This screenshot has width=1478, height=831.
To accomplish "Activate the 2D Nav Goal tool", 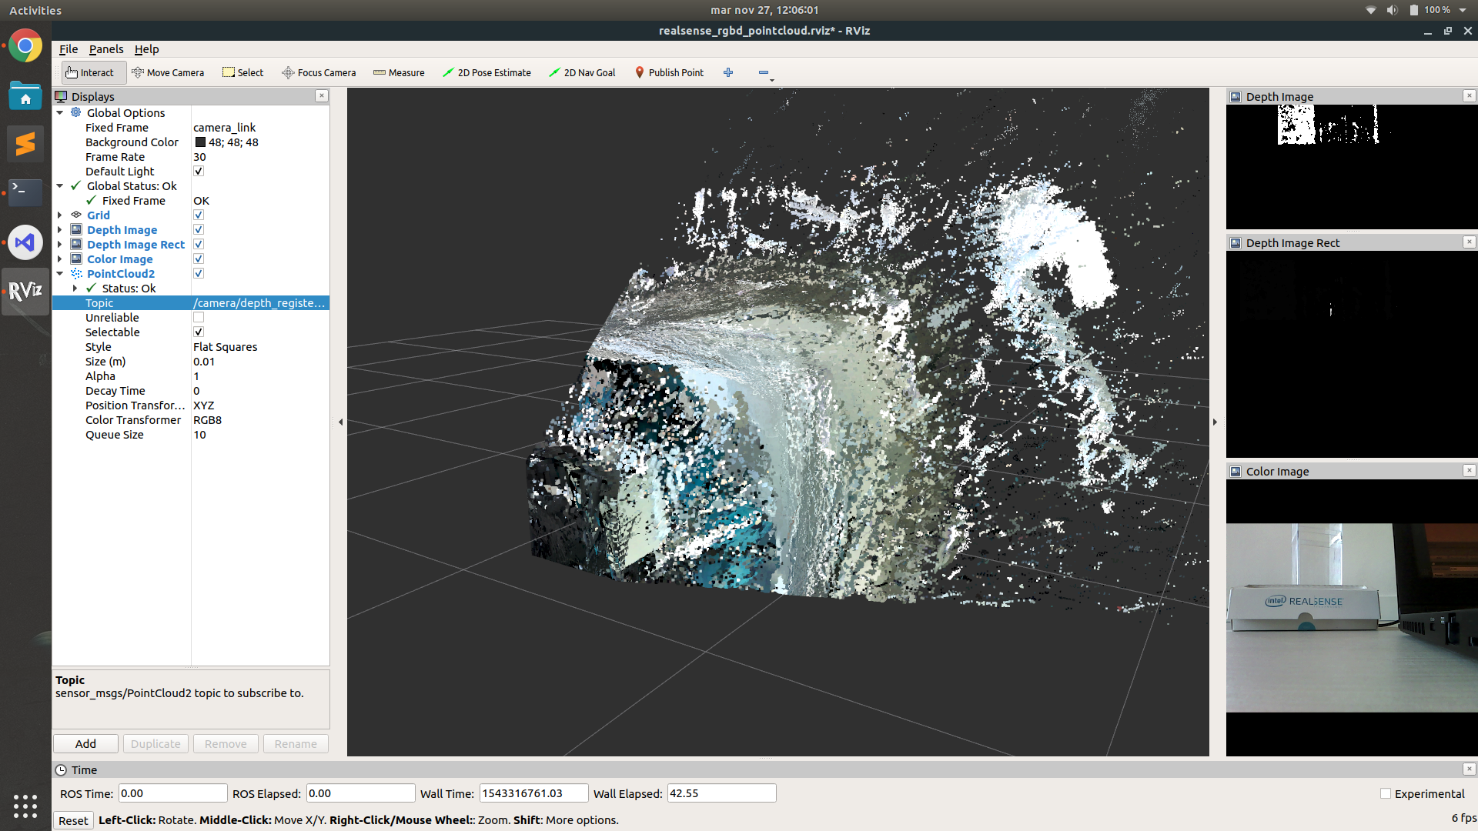I will (583, 72).
